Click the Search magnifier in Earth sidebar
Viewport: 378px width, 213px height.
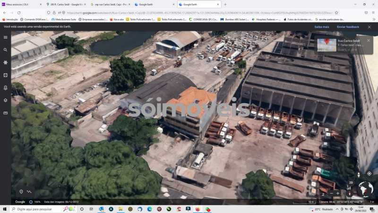point(5,50)
